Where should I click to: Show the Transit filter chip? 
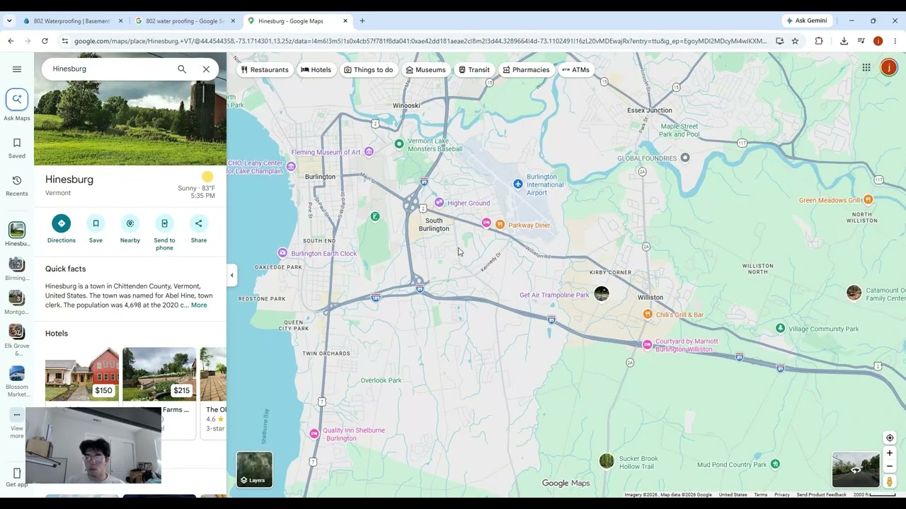coord(474,70)
